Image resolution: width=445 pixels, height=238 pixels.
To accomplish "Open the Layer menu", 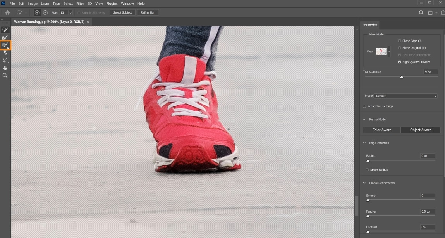I will 45,3.
